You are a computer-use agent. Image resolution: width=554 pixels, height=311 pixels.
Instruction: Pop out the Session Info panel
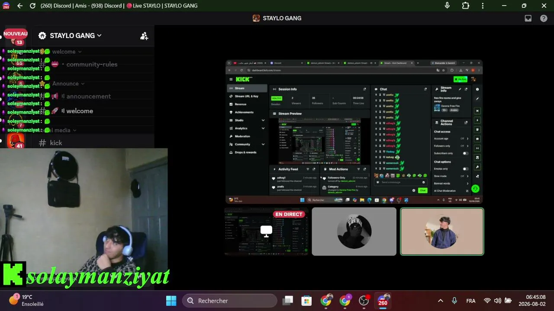(364, 89)
